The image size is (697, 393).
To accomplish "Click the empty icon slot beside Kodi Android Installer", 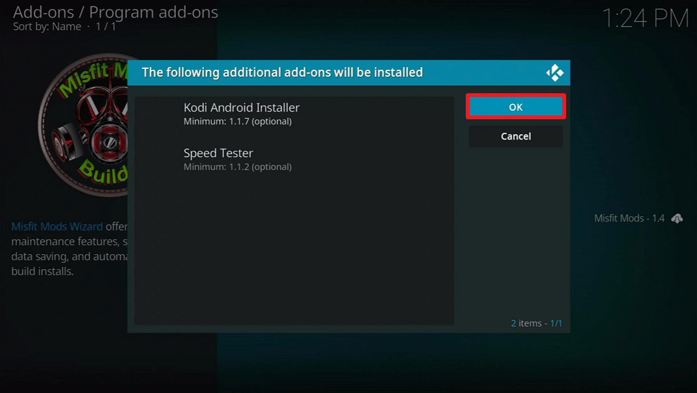I will pos(159,114).
